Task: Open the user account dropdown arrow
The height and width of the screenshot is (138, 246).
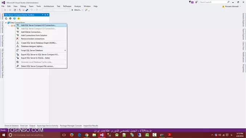Action: coord(240,7)
